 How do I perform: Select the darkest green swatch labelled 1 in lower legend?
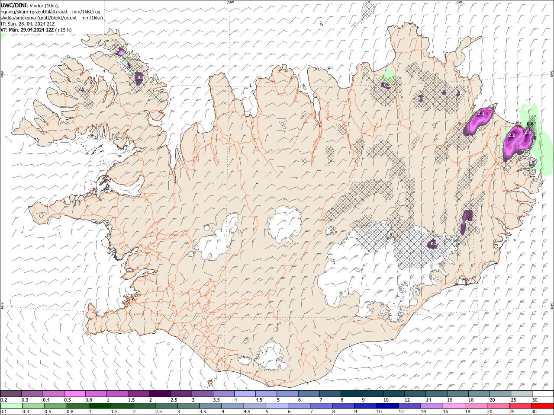tap(100, 406)
